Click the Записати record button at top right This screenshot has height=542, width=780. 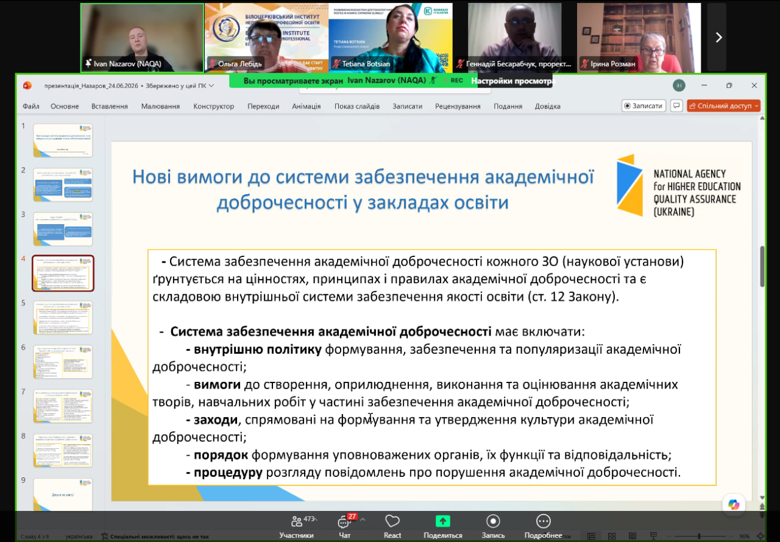(643, 105)
